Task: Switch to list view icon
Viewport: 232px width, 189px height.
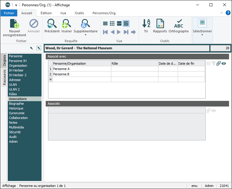Action: coord(105,23)
